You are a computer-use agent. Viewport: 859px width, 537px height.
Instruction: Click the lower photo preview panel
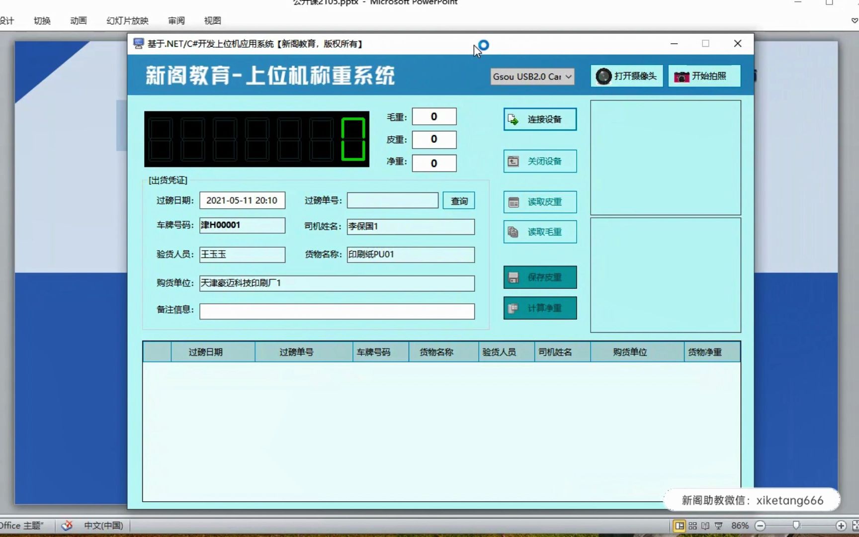point(666,275)
